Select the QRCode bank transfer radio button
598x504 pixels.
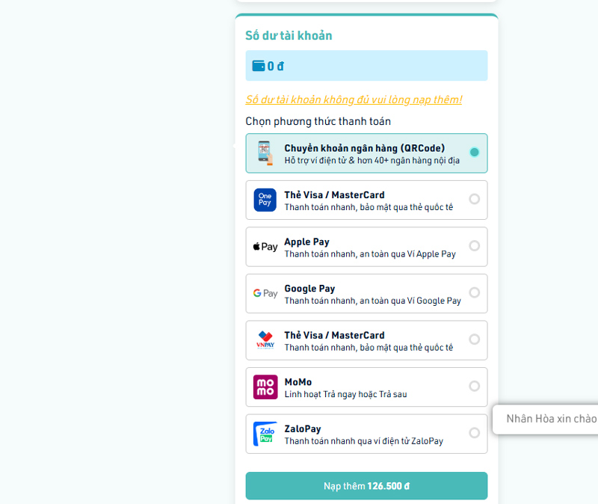pos(474,153)
